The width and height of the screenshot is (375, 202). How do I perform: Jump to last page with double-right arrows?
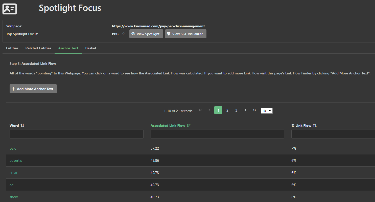click(x=254, y=110)
